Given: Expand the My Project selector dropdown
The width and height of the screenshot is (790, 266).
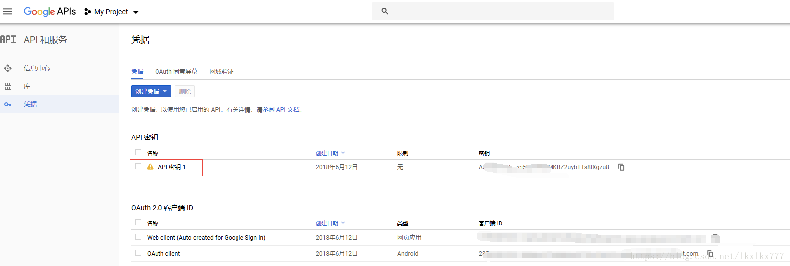Looking at the screenshot, I should (136, 12).
